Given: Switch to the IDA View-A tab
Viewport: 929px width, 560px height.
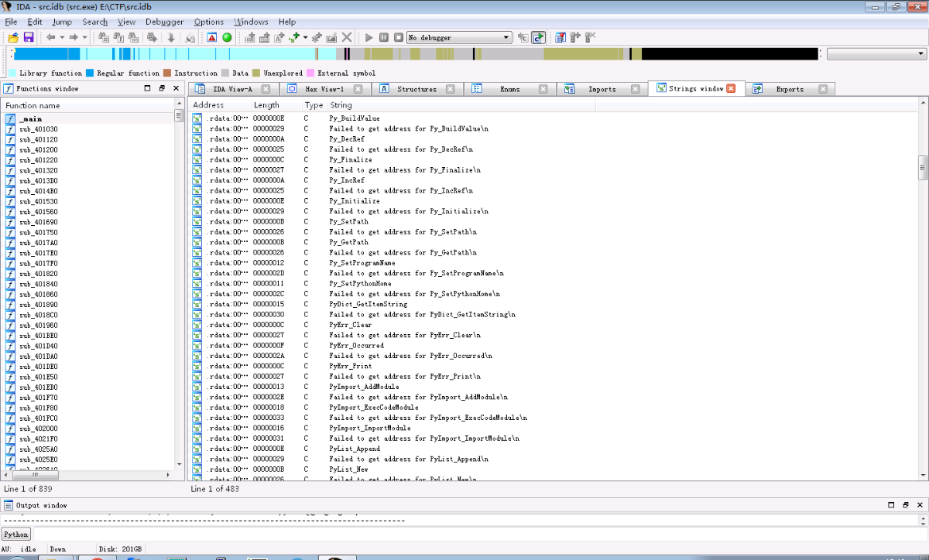Looking at the screenshot, I should (232, 89).
